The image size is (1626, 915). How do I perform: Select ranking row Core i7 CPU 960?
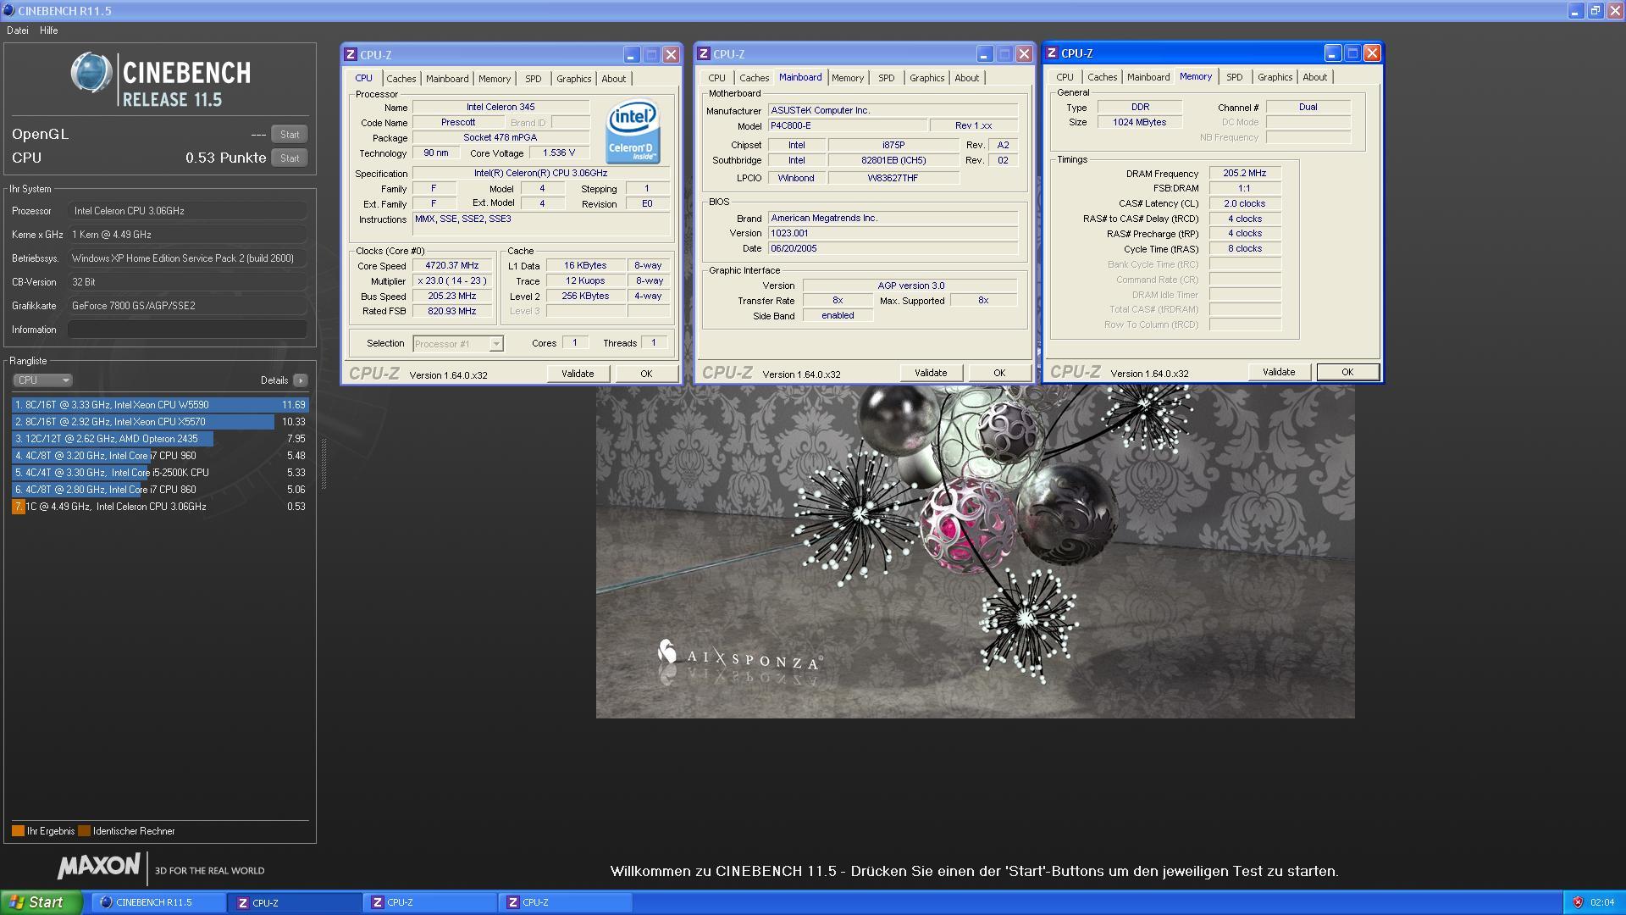tap(160, 456)
